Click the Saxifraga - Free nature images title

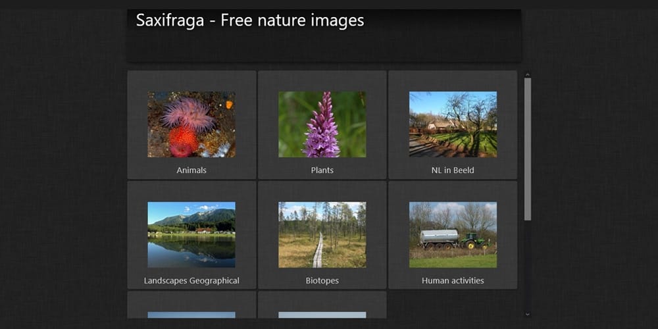pos(250,20)
